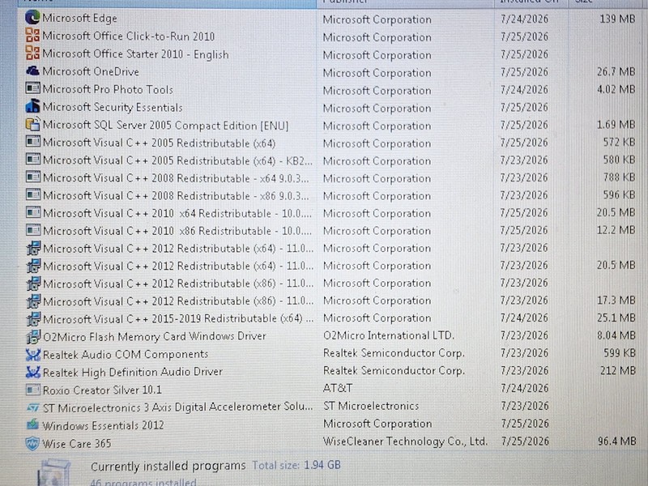Click icon of Visual C++ 2015-2019 Redistributable row

pyautogui.click(x=33, y=318)
